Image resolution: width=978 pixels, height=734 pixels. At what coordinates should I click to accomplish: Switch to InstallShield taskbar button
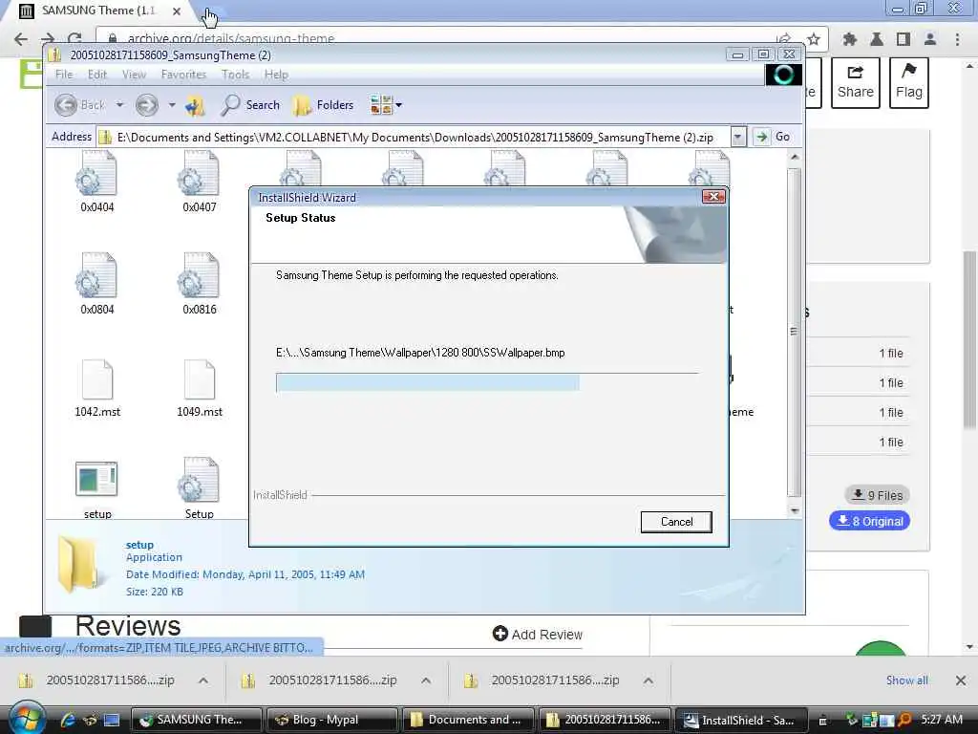[x=740, y=720]
